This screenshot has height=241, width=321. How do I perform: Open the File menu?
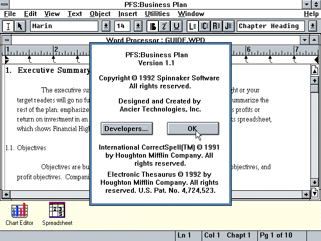[x=10, y=14]
